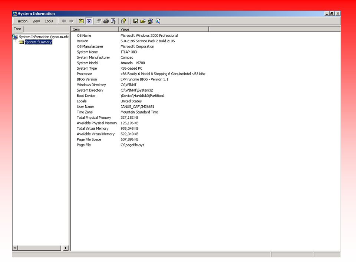Click the System Name row label
356x267 pixels.
87,52
